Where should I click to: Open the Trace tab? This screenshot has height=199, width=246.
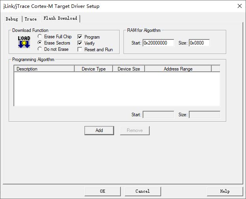[x=31, y=19]
